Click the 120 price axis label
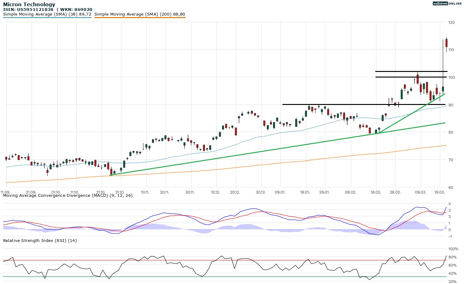This screenshot has width=464, height=284. (451, 22)
